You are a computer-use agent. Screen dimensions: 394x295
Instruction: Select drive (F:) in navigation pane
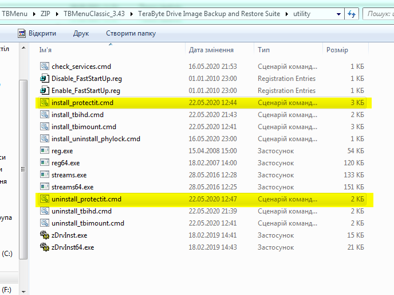tap(6, 290)
